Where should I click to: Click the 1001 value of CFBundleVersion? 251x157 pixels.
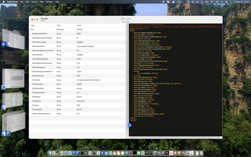(x=78, y=76)
